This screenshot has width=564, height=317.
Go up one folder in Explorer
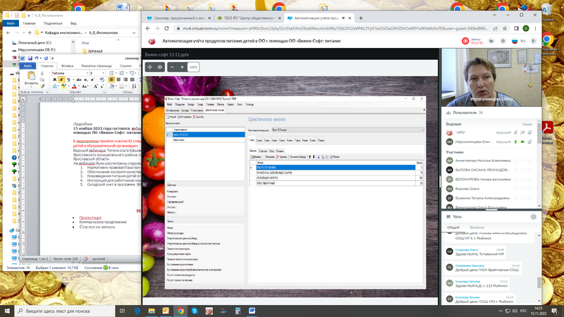coord(30,32)
